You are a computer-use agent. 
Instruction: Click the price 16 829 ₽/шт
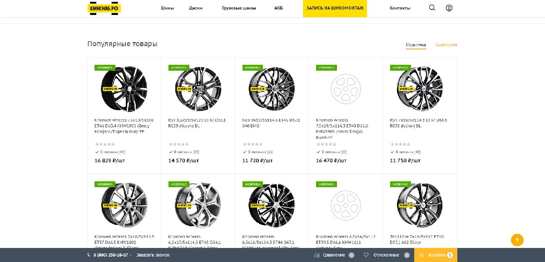coord(109,160)
